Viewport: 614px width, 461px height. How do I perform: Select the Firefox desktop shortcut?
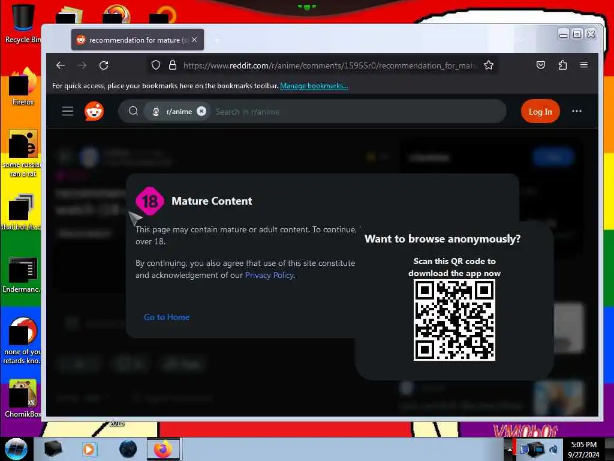pos(23,87)
